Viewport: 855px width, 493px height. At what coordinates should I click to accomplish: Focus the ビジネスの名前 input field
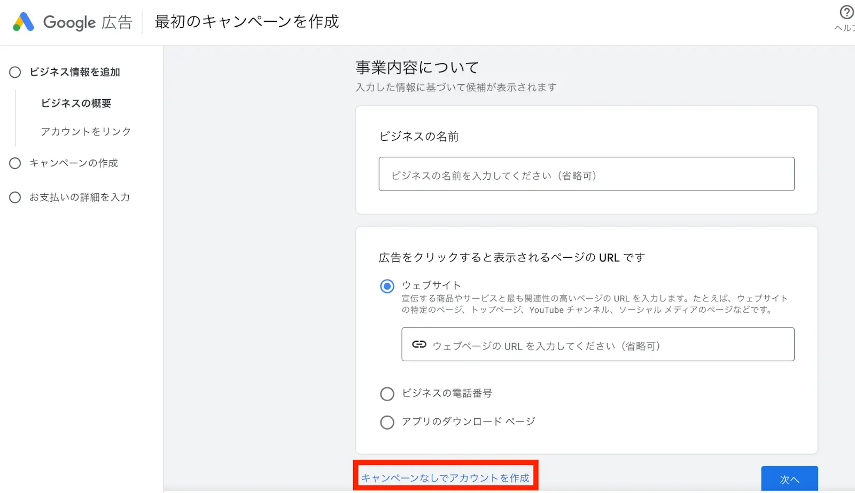[586, 174]
